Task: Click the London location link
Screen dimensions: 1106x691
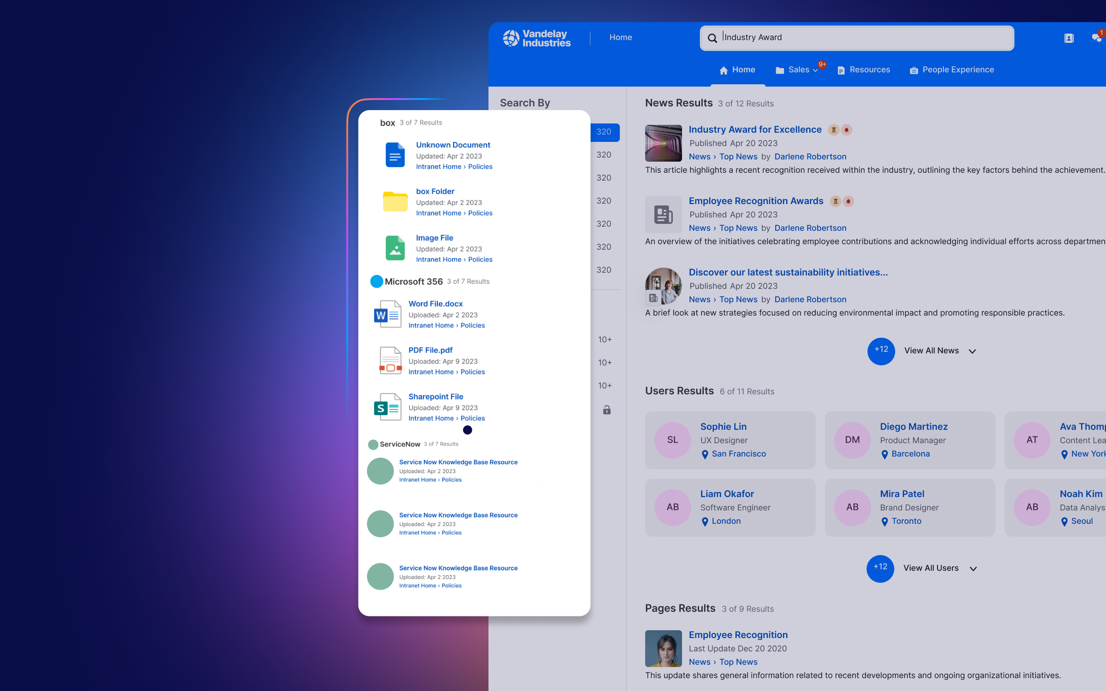Action: click(726, 521)
